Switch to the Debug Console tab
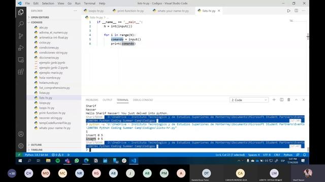Viewport: 325px width, 182px height. click(143, 100)
